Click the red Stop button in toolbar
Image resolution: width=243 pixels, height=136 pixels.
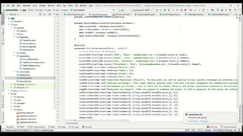pos(185,10)
